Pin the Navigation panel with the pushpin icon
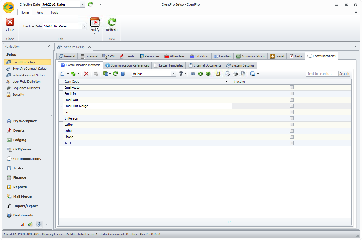This screenshot has width=362, height=240. 43,47
